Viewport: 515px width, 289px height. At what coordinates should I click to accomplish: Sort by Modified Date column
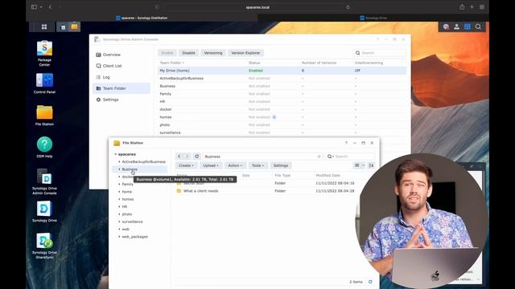pyautogui.click(x=328, y=175)
